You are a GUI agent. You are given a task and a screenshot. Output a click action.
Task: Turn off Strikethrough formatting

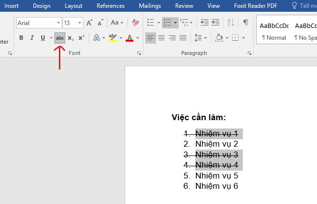60,38
